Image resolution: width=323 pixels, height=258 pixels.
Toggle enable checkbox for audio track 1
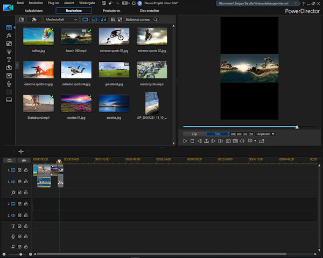[x=19, y=182]
